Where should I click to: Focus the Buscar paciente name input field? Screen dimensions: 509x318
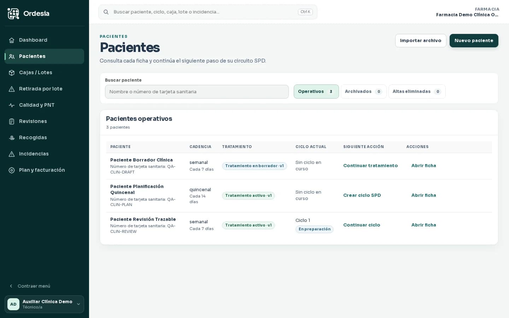click(197, 92)
